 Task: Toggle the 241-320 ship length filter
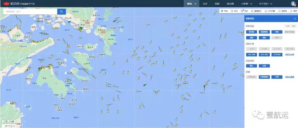264,55
